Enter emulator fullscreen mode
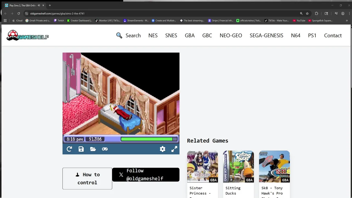This screenshot has width=352, height=198. coord(174,149)
